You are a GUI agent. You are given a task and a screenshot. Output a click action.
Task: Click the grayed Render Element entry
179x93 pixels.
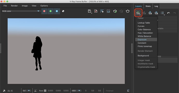coord(145,51)
